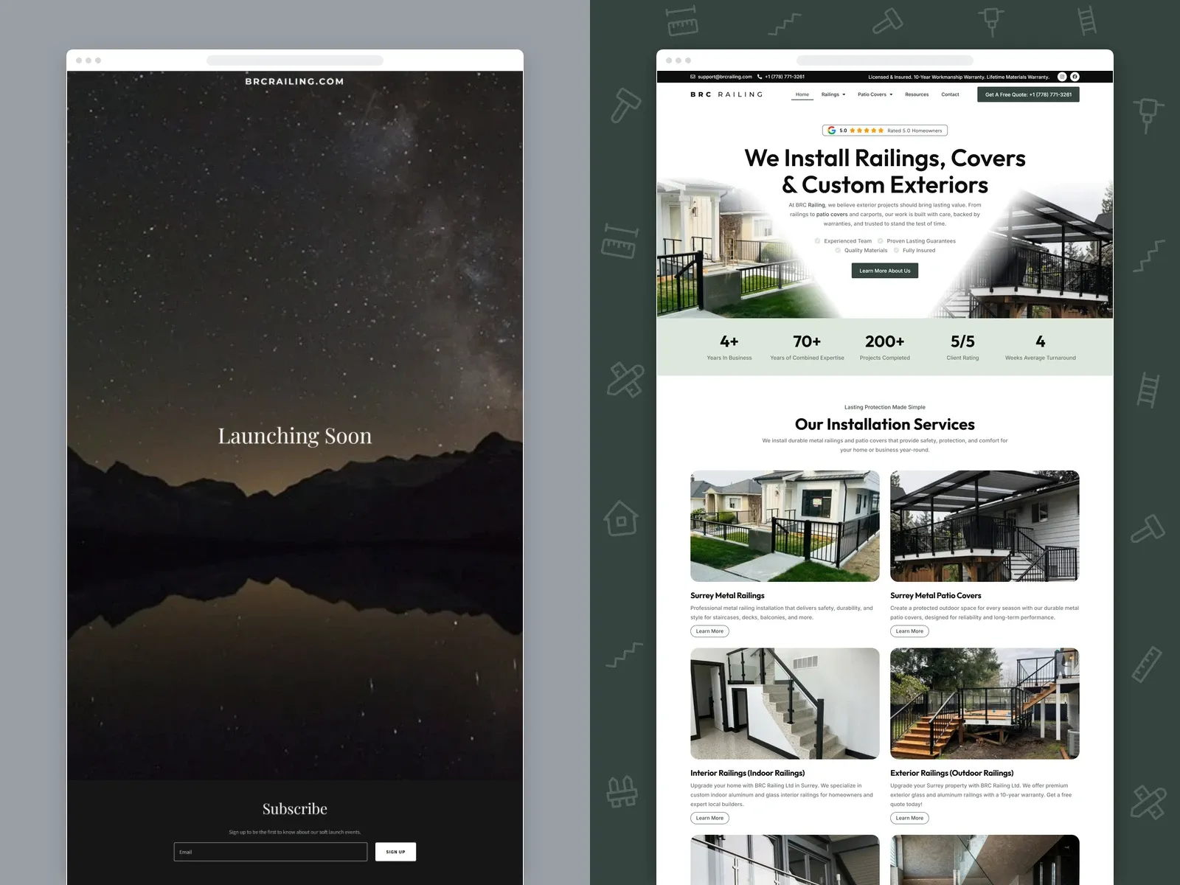1180x885 pixels.
Task: Click the BRCRAILING.COM title on the dark page
Action: coord(295,81)
